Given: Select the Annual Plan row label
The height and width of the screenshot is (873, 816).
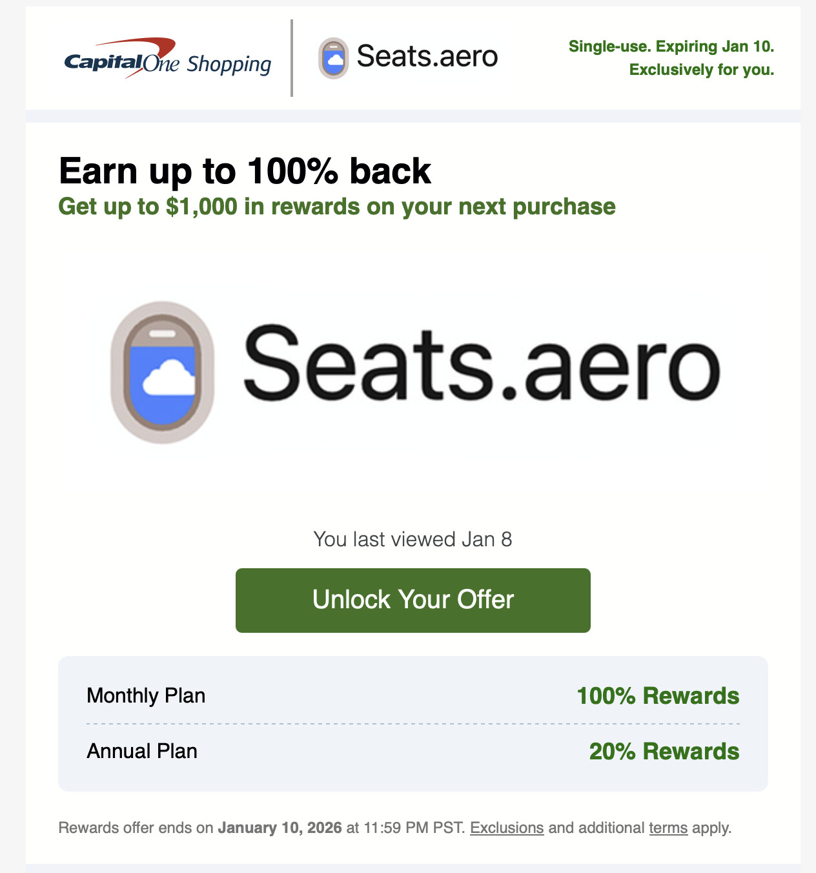Looking at the screenshot, I should coord(142,751).
